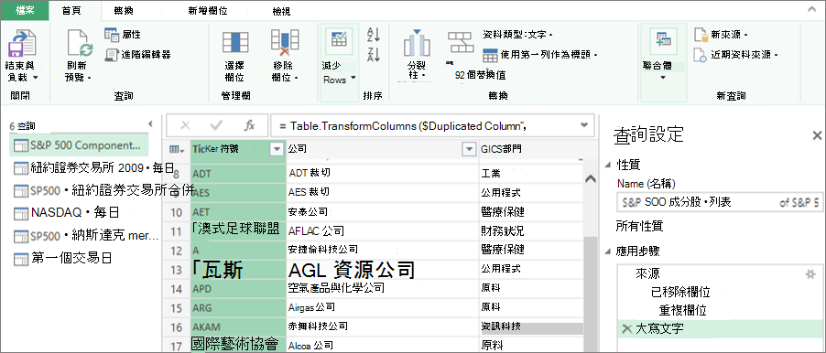Open the 檔案 tab
This screenshot has width=826, height=353.
[x=25, y=10]
